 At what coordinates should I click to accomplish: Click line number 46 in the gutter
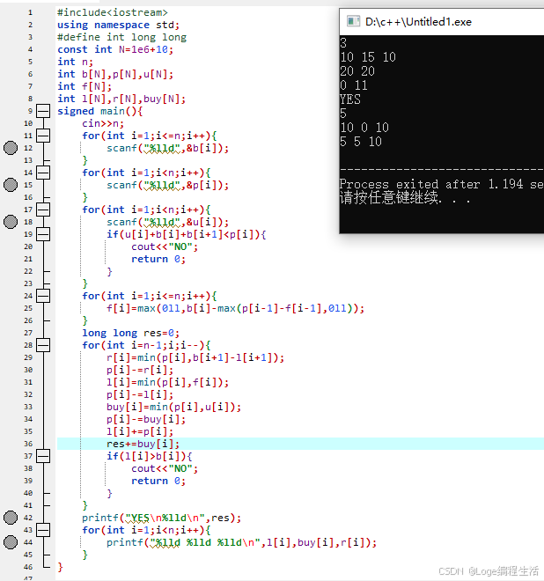(x=28, y=567)
